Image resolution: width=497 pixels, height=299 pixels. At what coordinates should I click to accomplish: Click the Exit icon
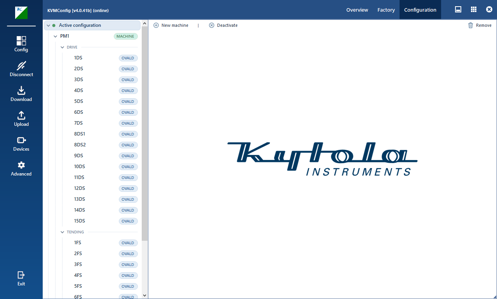point(21,275)
